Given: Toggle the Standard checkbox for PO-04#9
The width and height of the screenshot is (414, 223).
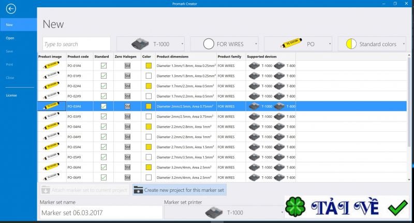Looking at the screenshot, I should click(x=104, y=137).
